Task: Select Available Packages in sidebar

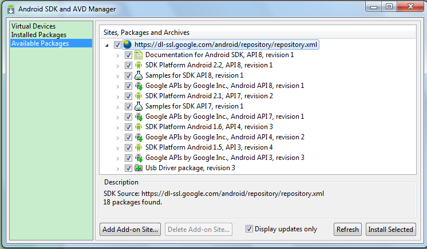Action: point(51,43)
